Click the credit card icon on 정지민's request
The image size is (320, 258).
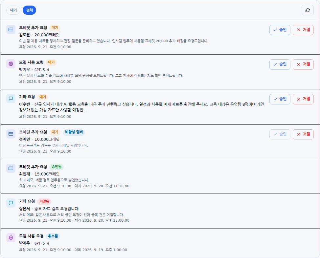11,134
